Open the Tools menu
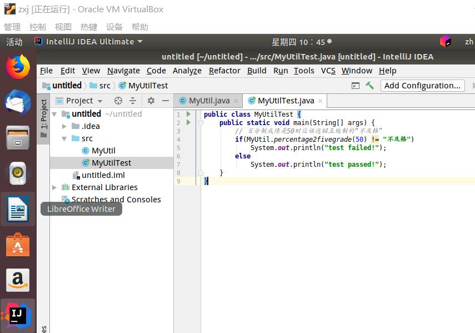Viewport: 475px width, 333px height. pos(304,71)
